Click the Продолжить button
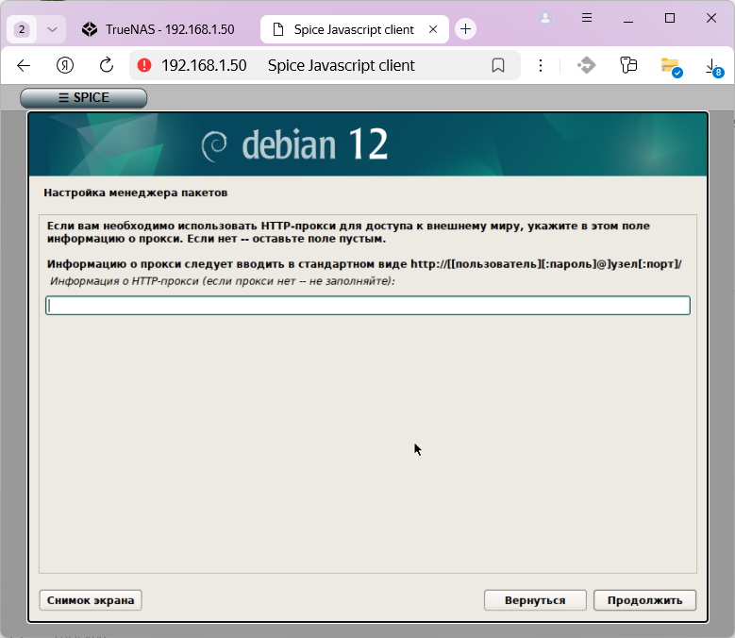Screen dimensions: 735x638 [x=644, y=600]
